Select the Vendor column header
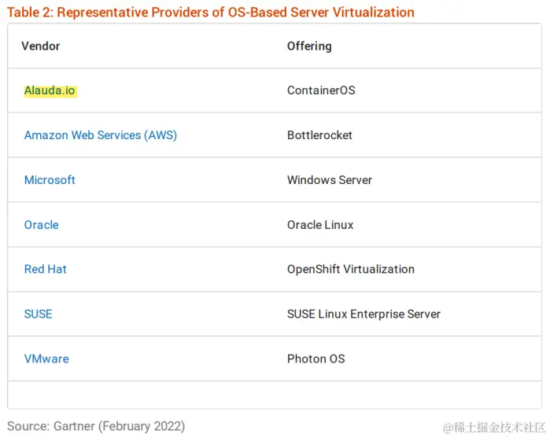 [40, 46]
